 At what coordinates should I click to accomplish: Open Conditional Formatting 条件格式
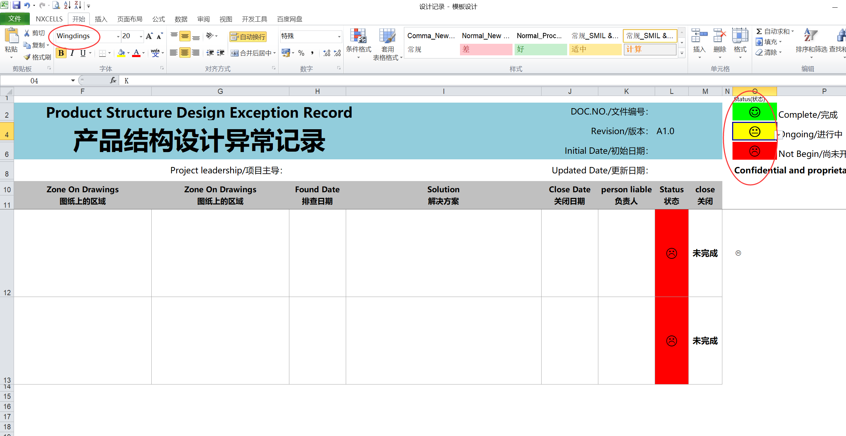tap(358, 43)
